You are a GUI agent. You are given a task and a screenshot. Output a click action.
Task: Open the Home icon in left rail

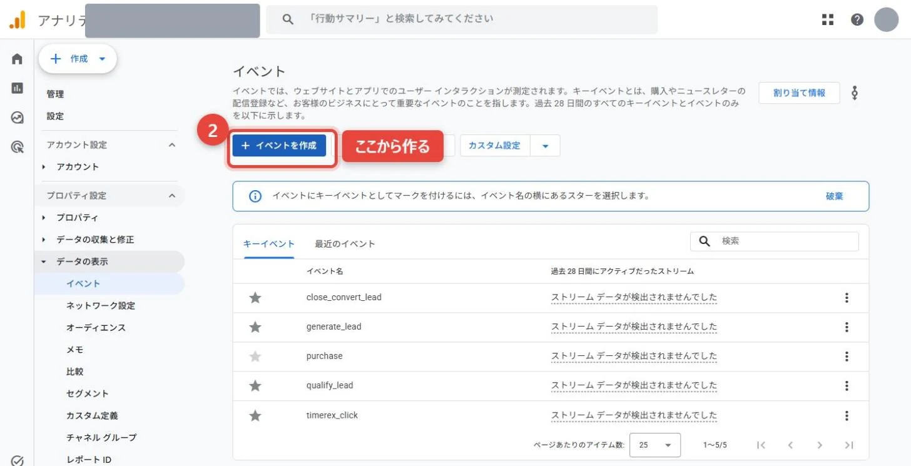pos(17,59)
